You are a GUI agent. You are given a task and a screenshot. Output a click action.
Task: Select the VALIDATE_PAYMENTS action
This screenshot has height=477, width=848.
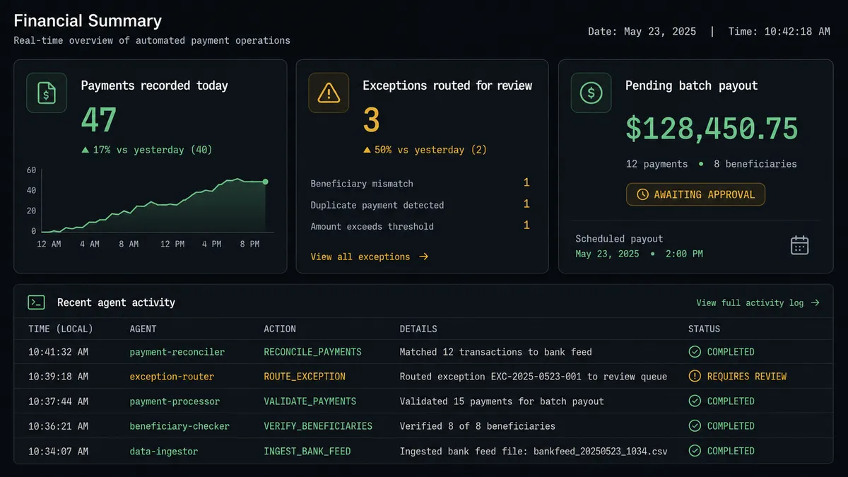310,401
